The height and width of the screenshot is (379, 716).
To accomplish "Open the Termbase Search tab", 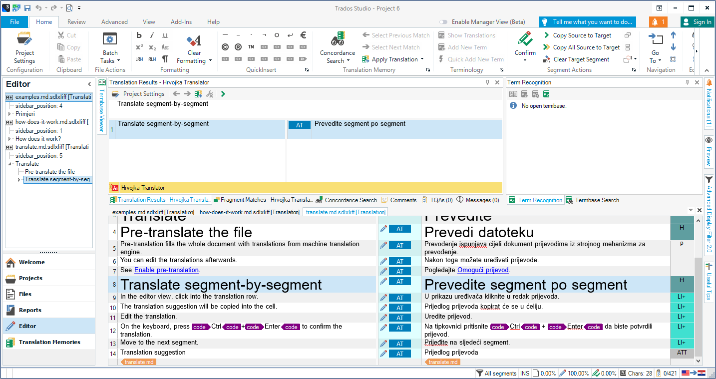I will click(592, 200).
